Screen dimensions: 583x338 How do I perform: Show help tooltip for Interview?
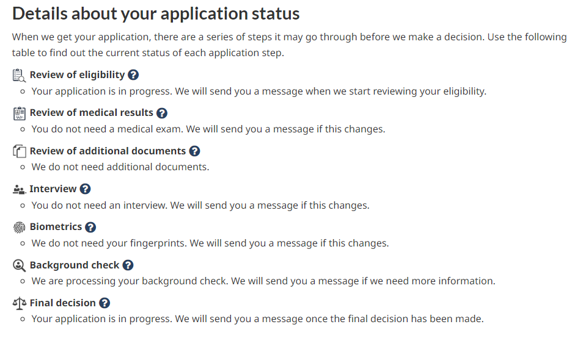(x=85, y=189)
